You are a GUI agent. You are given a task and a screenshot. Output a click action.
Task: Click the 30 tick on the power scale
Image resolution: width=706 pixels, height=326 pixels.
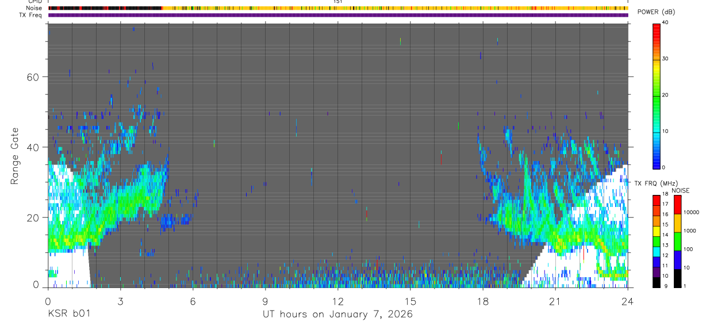tap(665, 59)
